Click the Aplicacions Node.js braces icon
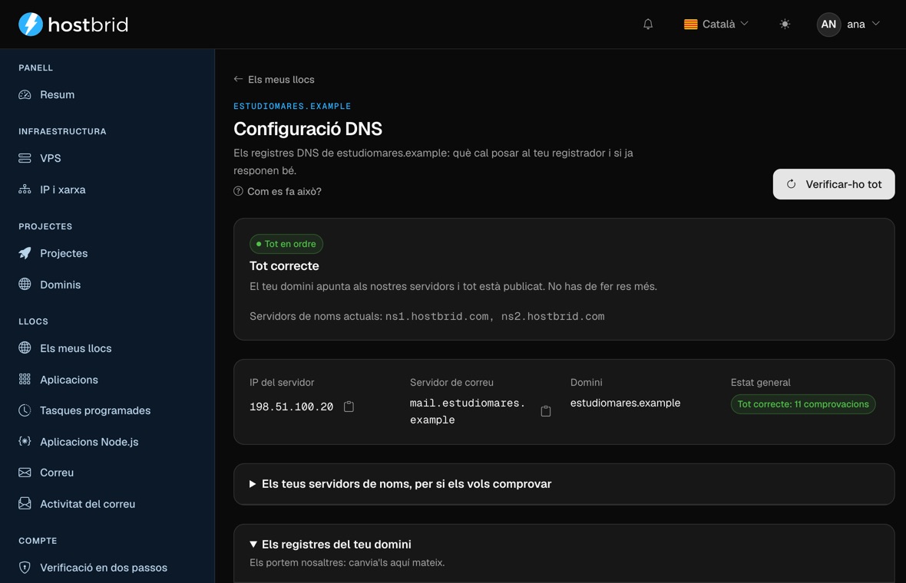 coord(25,442)
